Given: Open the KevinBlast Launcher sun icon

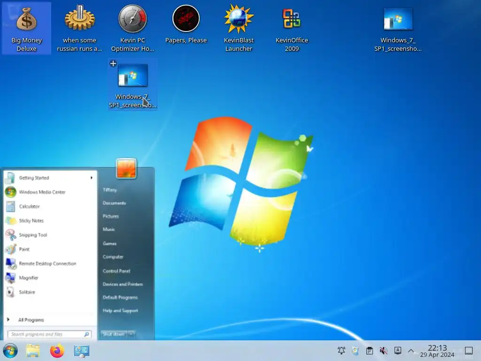Looking at the screenshot, I should click(239, 28).
